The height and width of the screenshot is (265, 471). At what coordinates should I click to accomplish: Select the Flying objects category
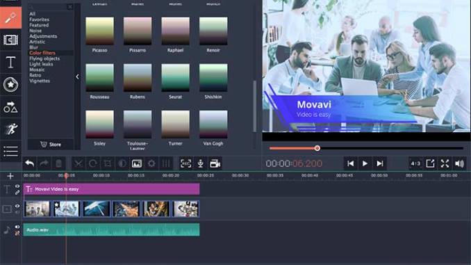44,58
